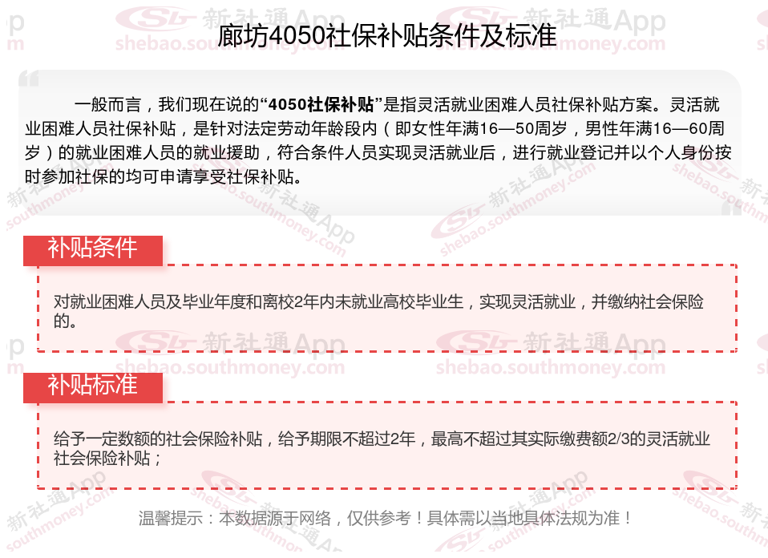
Task: Click the intro paragraph about 灵活就业困难人员
Action: point(378,140)
